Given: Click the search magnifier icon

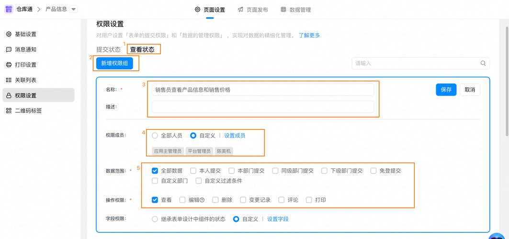Looking at the screenshot, I should 483,63.
